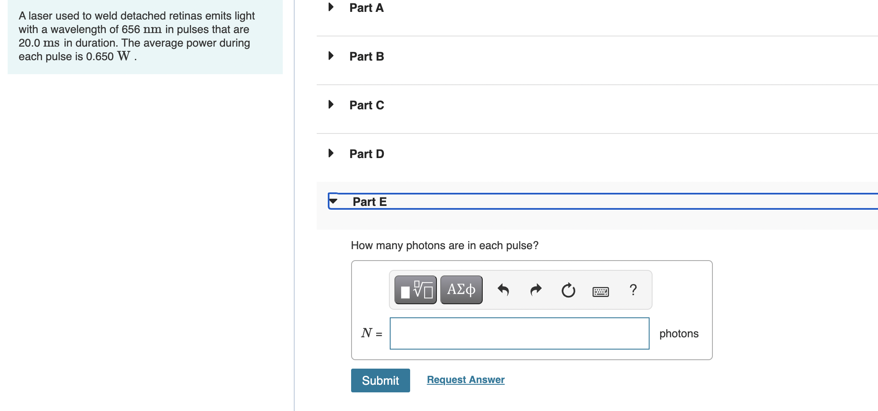
Task: Expand Part A
Action: tap(331, 7)
